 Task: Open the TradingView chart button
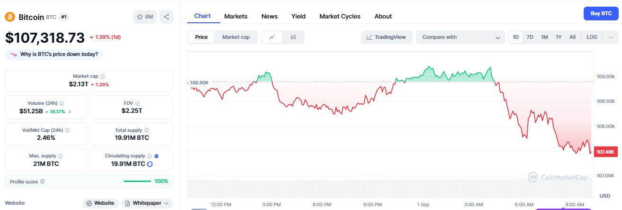[x=387, y=37]
